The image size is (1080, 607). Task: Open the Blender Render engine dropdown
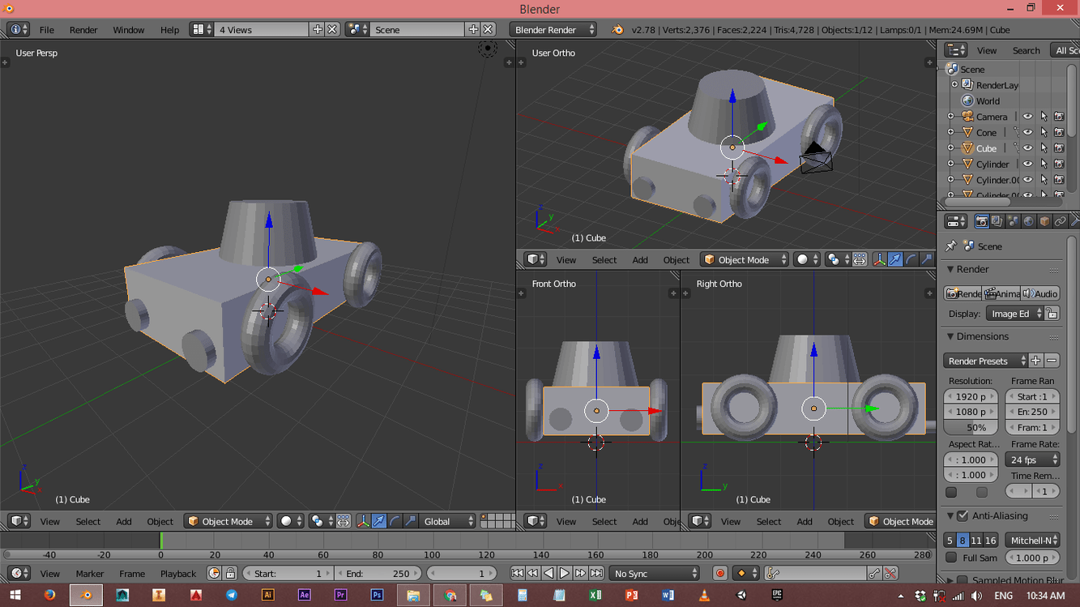(x=553, y=30)
